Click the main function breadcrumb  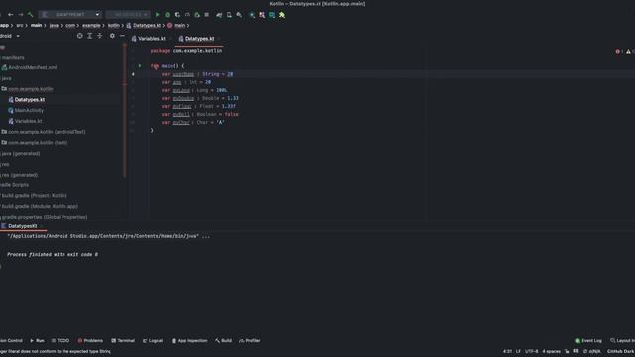(176, 25)
